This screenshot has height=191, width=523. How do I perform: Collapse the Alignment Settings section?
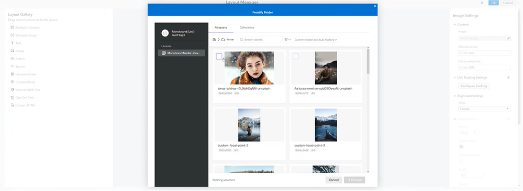(x=454, y=96)
